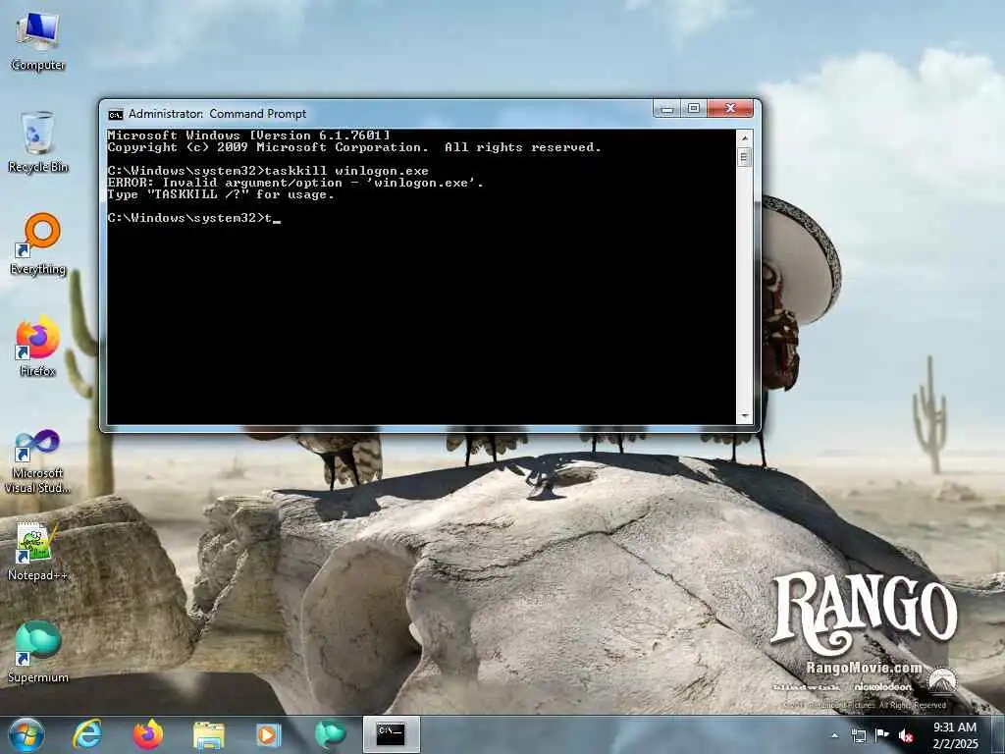Show hidden tray icons arrow
1005x754 pixels.
[834, 735]
